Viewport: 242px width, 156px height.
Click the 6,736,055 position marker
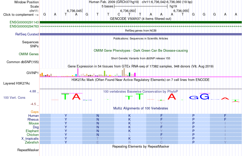tap(181, 11)
